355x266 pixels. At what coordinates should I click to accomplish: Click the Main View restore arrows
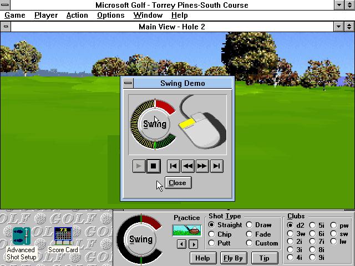point(349,27)
